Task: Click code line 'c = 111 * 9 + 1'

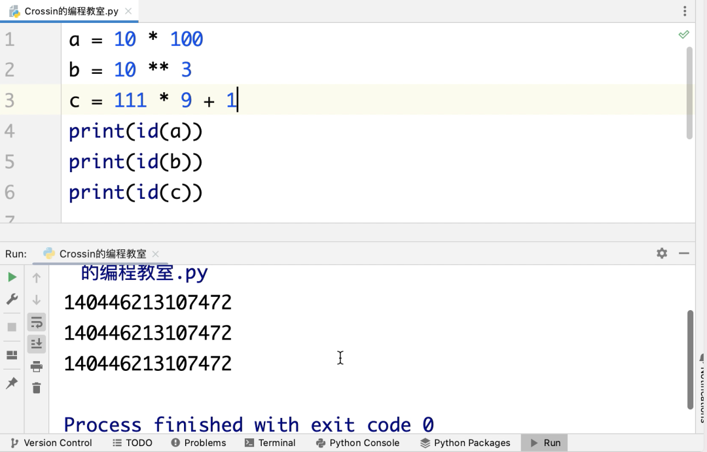Action: coord(153,100)
